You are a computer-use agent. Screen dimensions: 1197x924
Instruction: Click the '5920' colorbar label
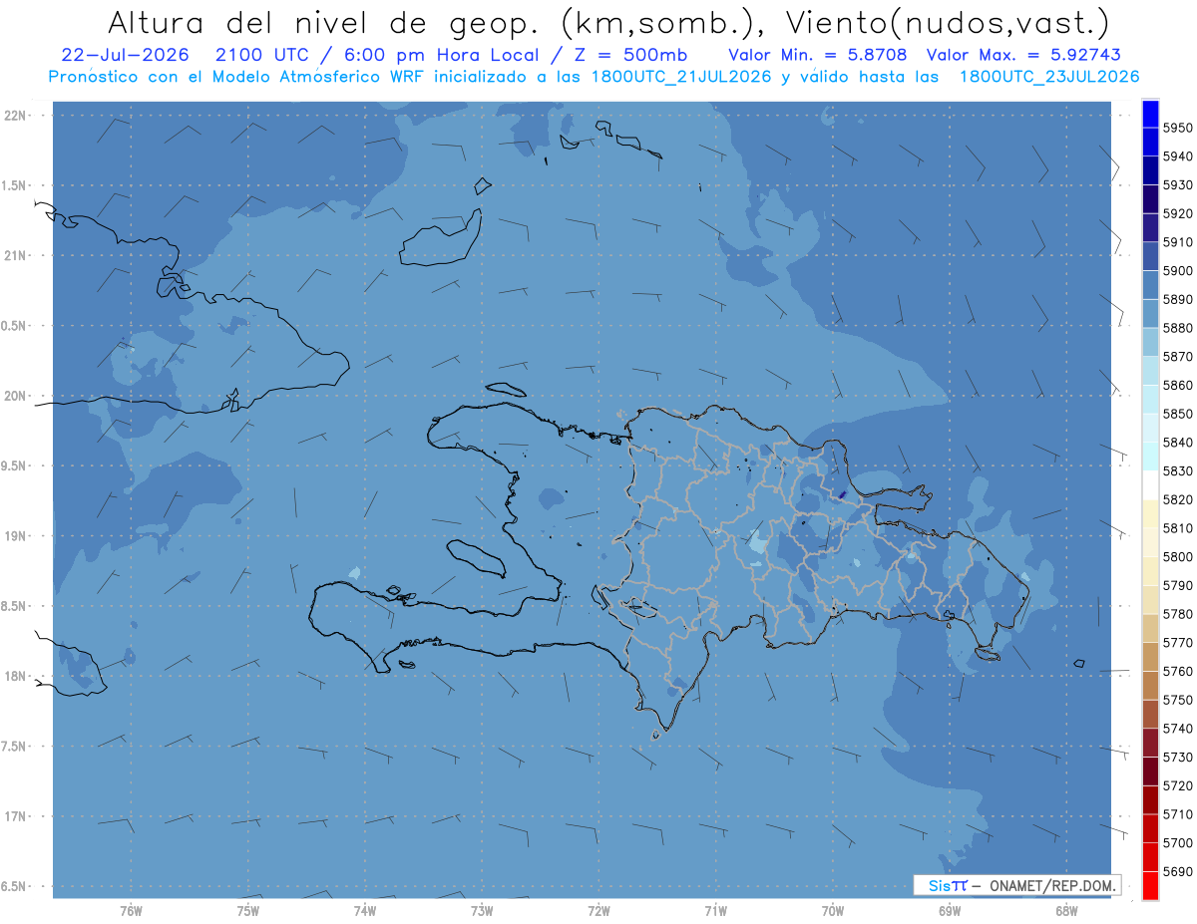tap(1178, 213)
